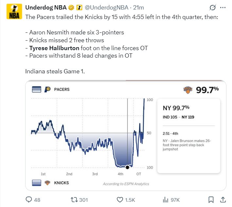Open the Underdog NBA profile avatar
The height and width of the screenshot is (207, 232).
[x=14, y=12]
